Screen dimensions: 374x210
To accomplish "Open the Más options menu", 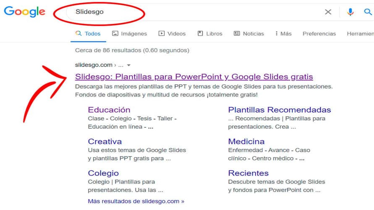I will [x=283, y=33].
